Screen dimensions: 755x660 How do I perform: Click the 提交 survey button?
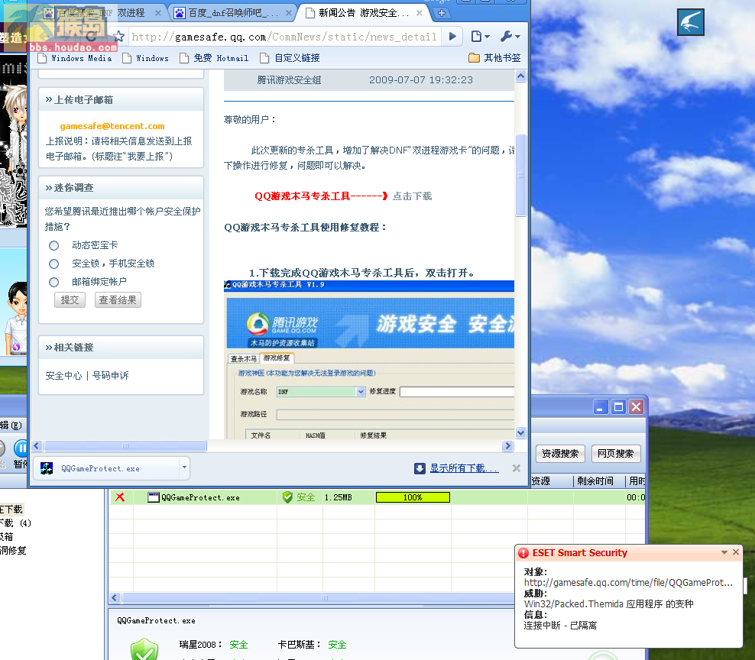(70, 300)
